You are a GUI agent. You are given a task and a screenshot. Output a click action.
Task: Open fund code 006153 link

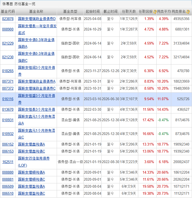click(8, 151)
